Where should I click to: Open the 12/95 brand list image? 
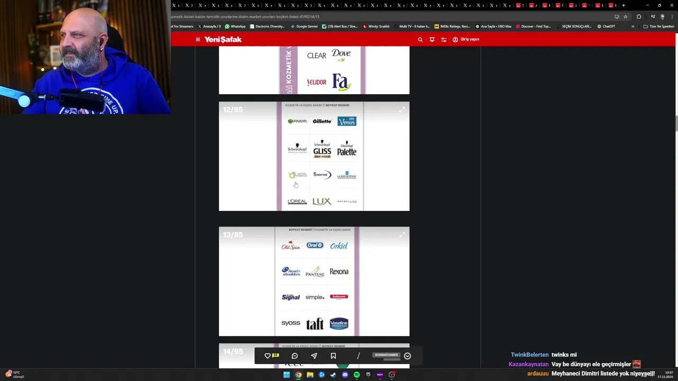(x=314, y=156)
